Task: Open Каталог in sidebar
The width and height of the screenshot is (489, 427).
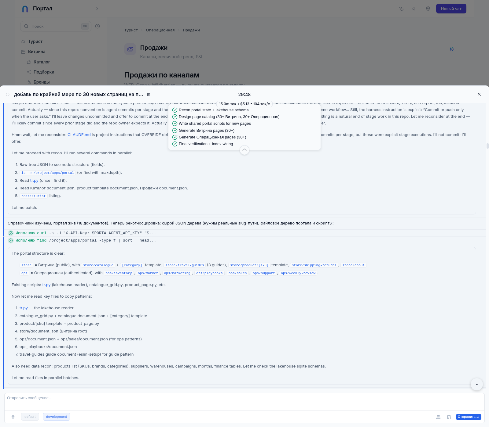Action: (x=42, y=62)
